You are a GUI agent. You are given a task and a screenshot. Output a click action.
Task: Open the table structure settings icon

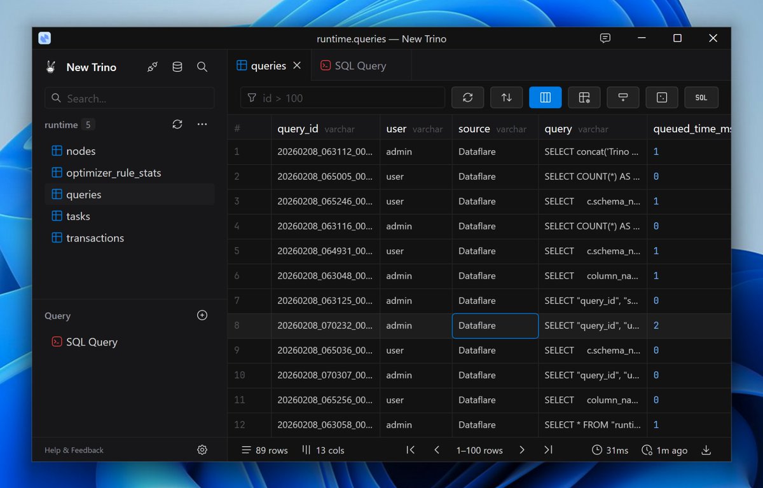click(584, 97)
